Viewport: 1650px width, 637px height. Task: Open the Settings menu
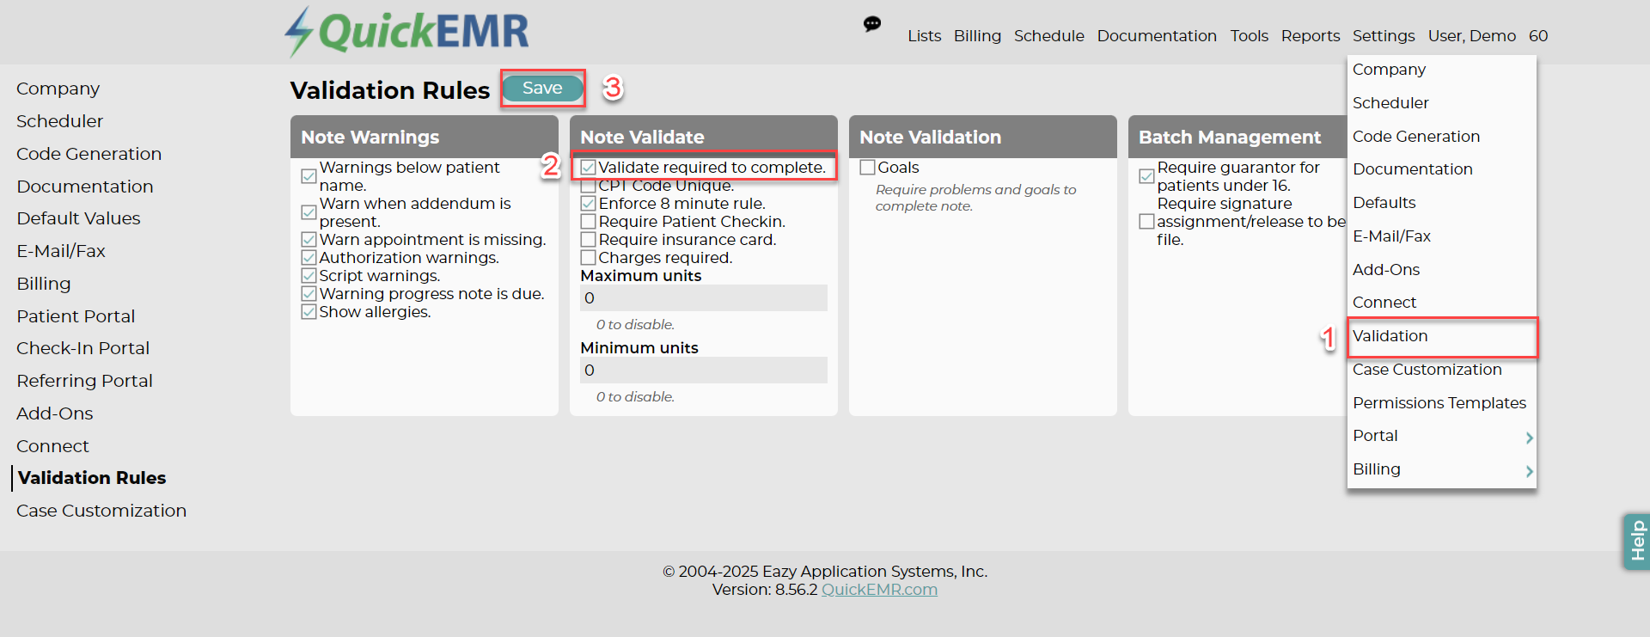(1384, 36)
